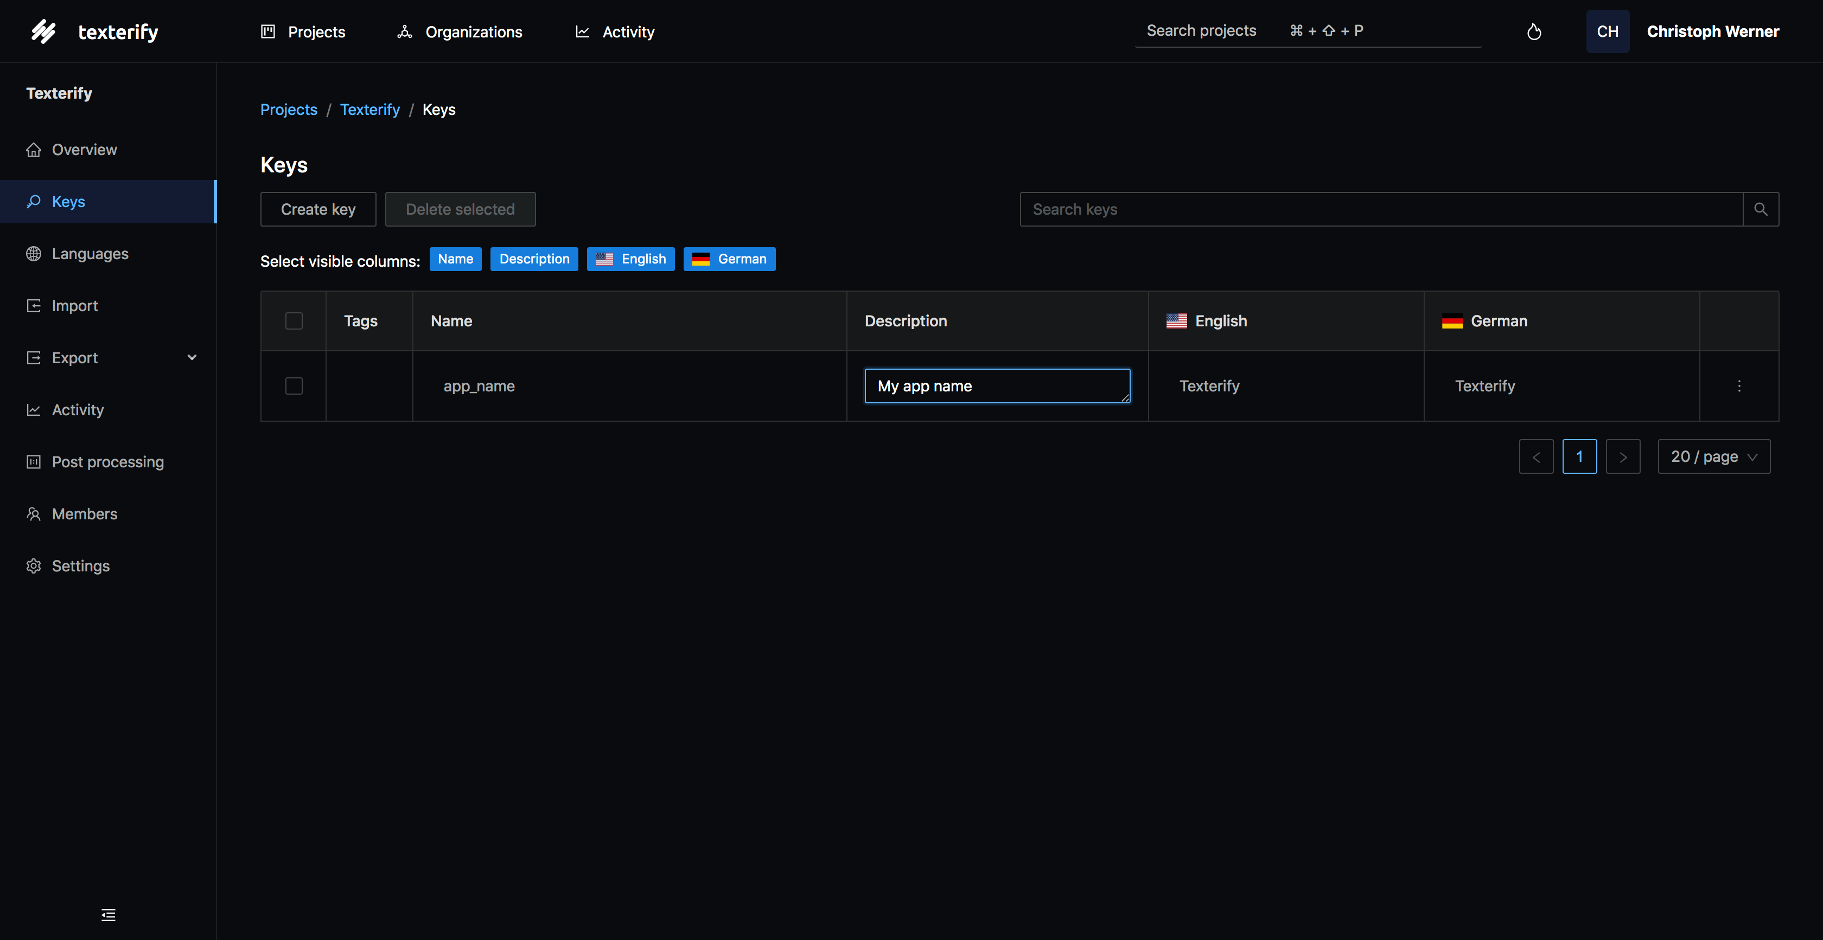The height and width of the screenshot is (940, 1823).
Task: Toggle the German visible column tag
Action: click(729, 259)
